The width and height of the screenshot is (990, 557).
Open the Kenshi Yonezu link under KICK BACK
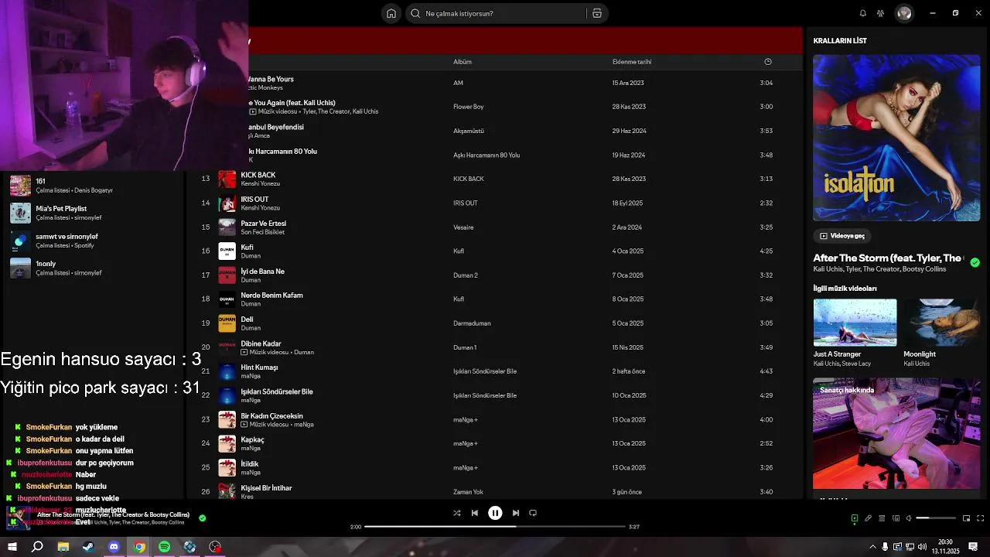pyautogui.click(x=260, y=184)
